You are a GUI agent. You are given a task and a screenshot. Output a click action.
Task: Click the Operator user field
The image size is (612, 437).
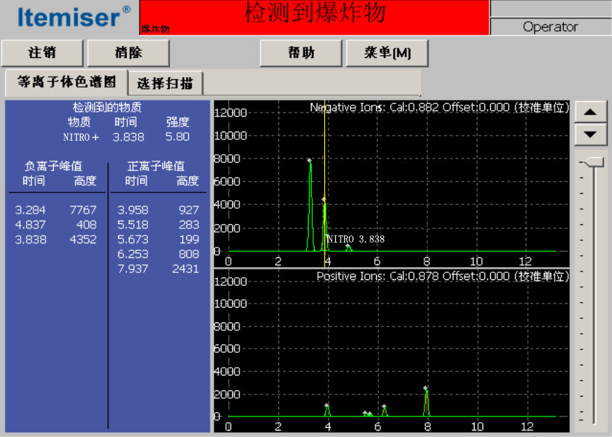(550, 27)
